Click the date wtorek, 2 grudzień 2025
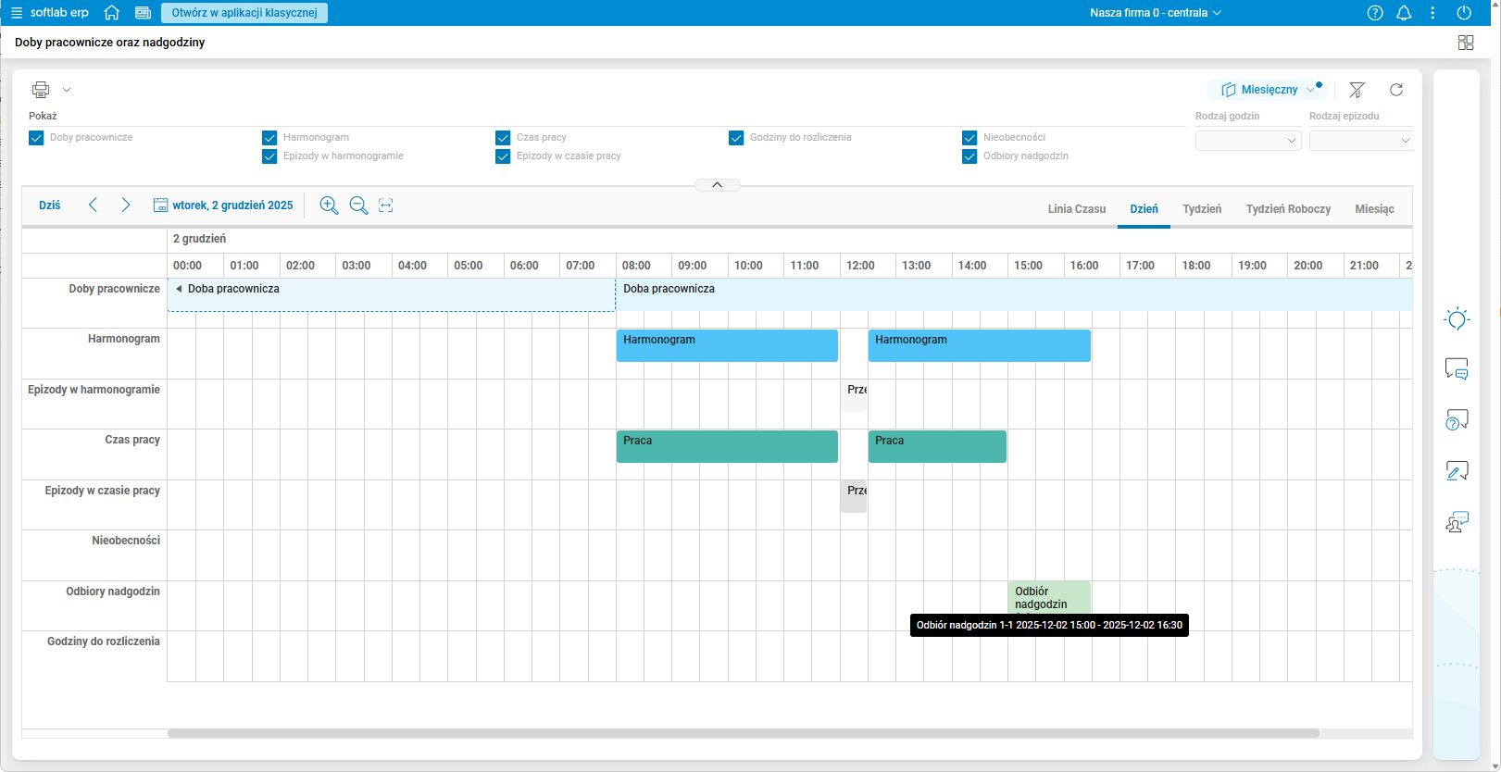 point(233,205)
